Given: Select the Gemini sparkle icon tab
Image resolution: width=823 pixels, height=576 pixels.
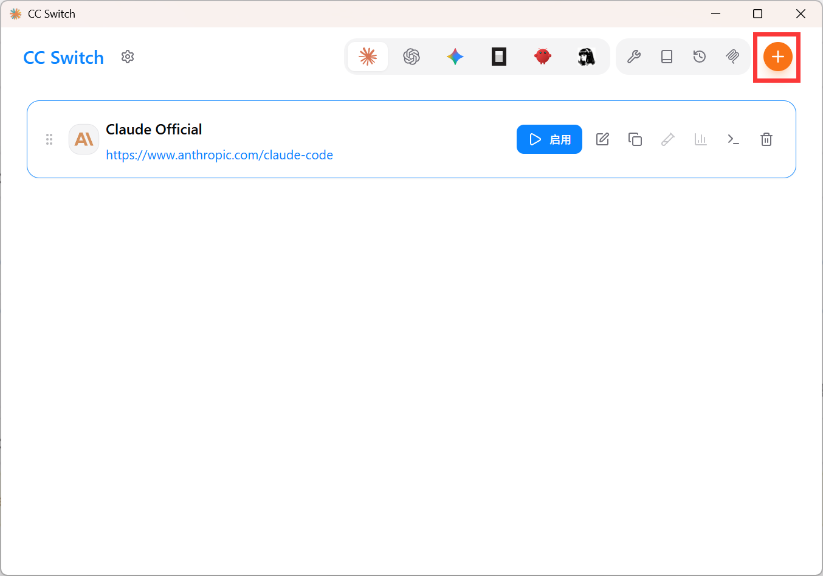Looking at the screenshot, I should 455,57.
